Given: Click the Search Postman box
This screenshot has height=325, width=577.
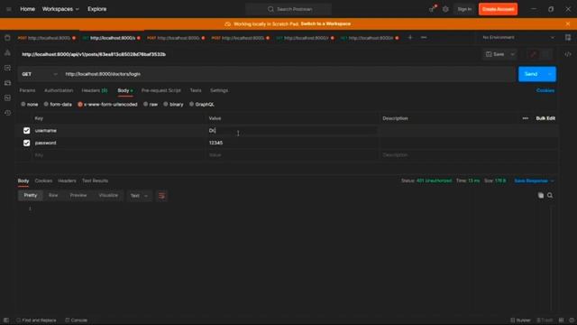Looking at the screenshot, I should 288,9.
